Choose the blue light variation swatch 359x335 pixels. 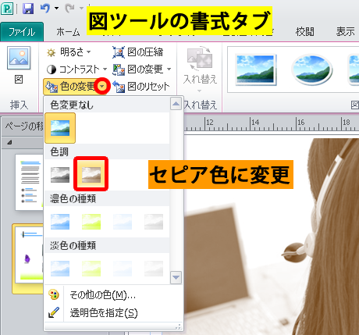[x=60, y=269]
